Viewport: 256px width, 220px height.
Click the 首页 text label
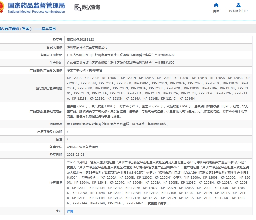coord(216,11)
